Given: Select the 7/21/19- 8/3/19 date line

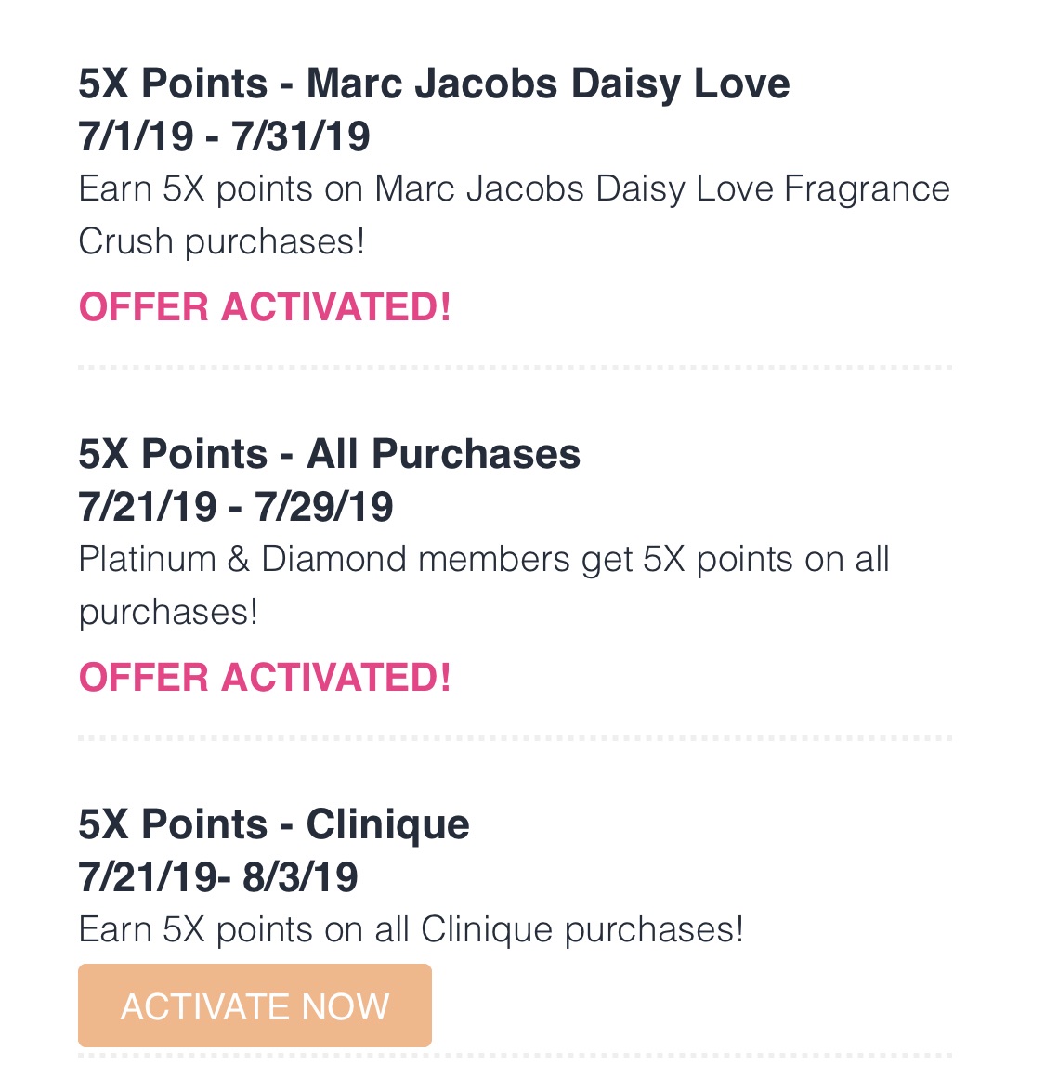Looking at the screenshot, I should 218,876.
